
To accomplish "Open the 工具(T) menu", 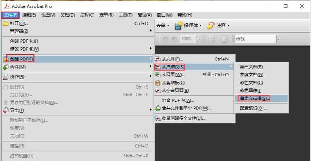I will (125, 15).
